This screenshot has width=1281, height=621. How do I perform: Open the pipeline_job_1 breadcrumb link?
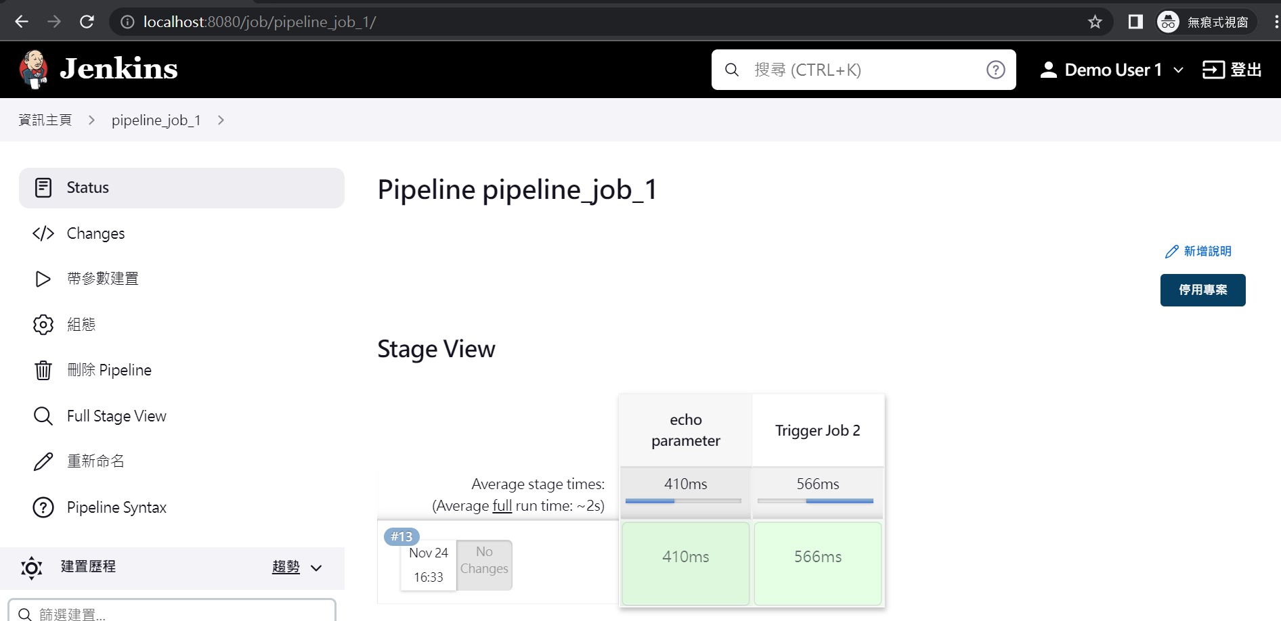156,120
